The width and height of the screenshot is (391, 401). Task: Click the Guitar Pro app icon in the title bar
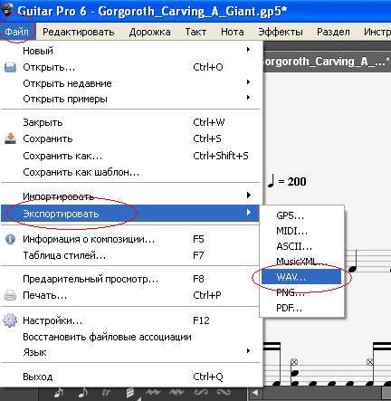click(x=7, y=10)
